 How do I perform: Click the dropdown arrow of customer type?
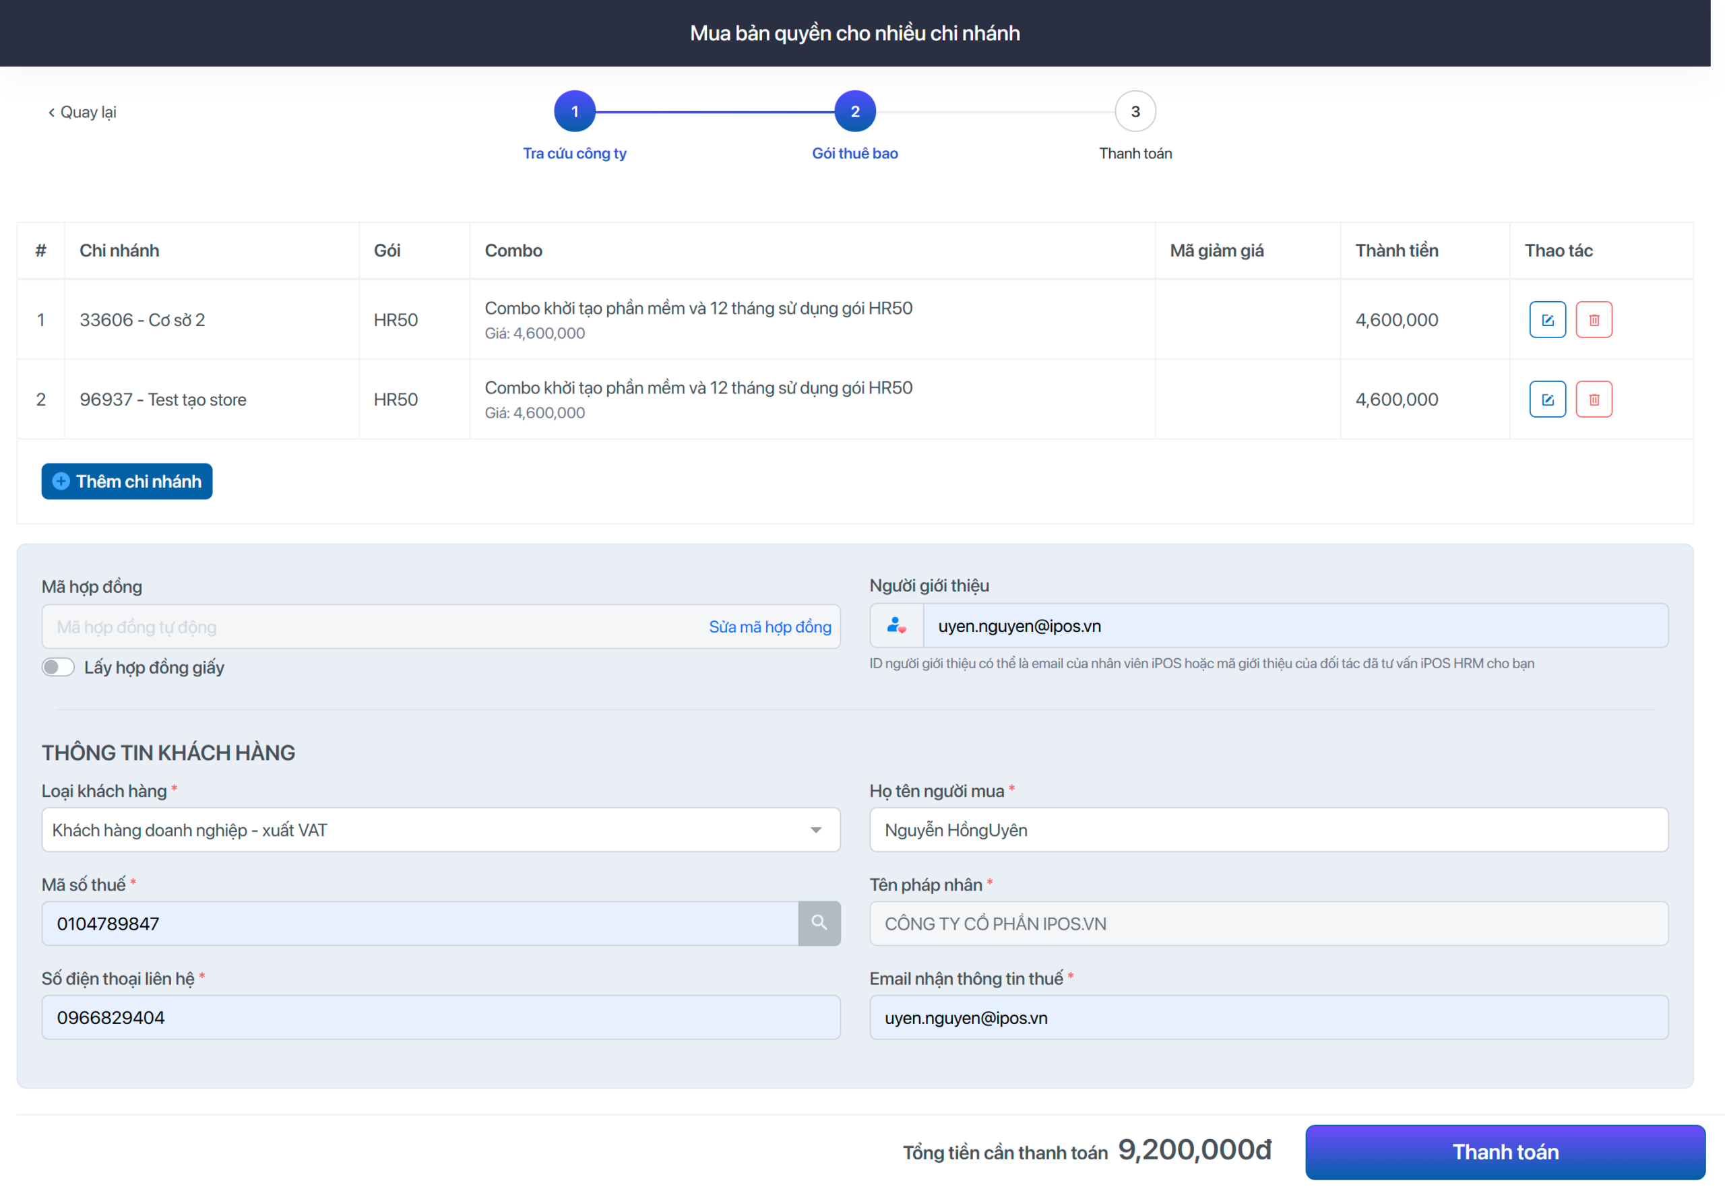coord(816,830)
